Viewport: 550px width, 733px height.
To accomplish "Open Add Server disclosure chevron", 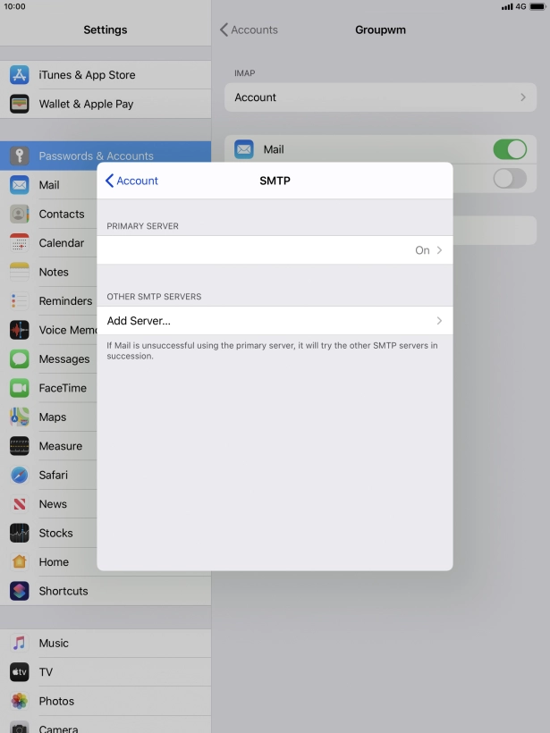I will point(439,321).
